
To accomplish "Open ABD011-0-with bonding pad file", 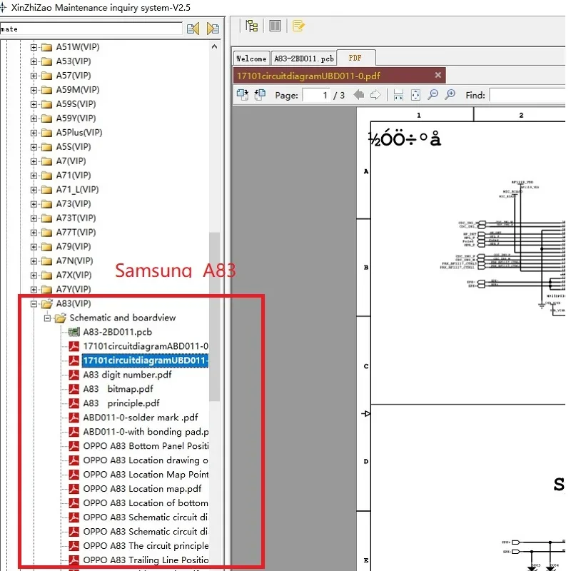I will [x=146, y=432].
